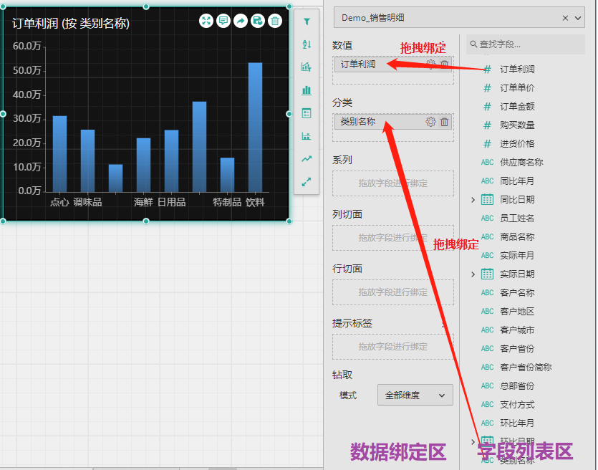Expand the 同比日期 date field
The width and height of the screenshot is (598, 470).
click(473, 199)
